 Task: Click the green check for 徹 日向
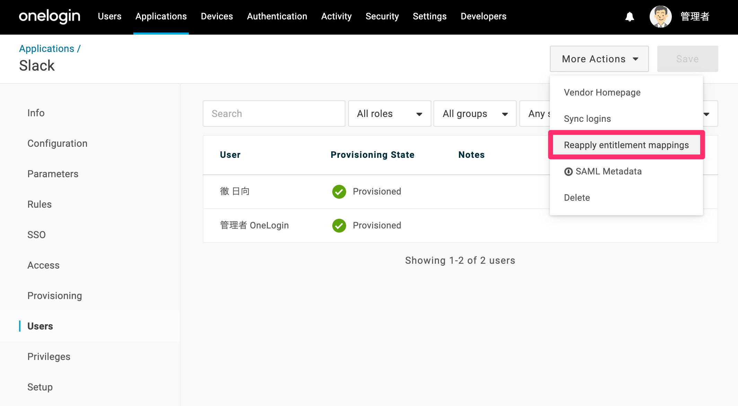(x=339, y=191)
